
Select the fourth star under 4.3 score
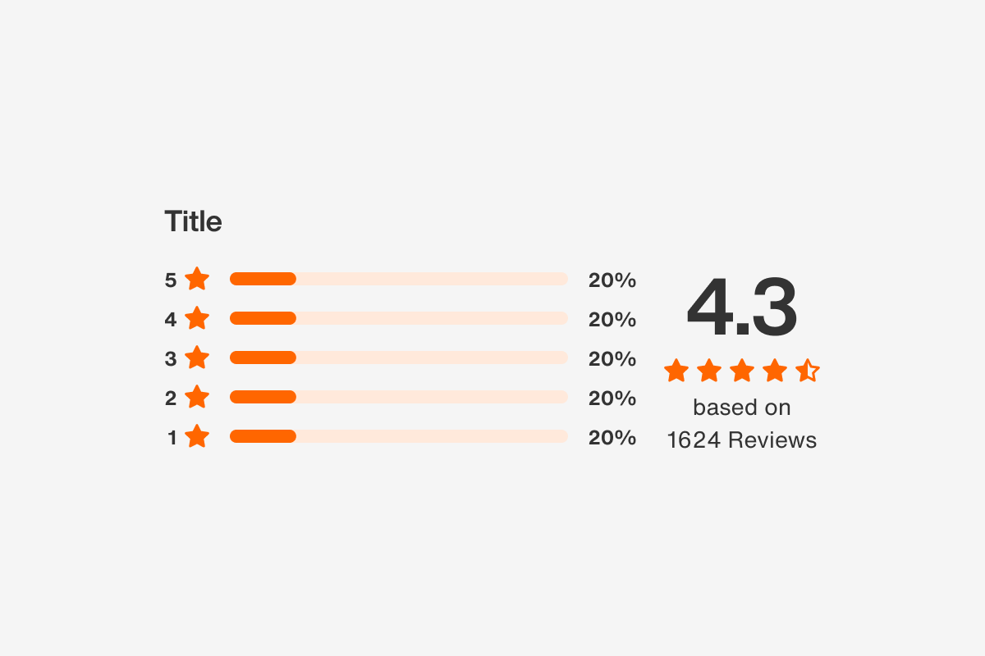pyautogui.click(x=775, y=371)
